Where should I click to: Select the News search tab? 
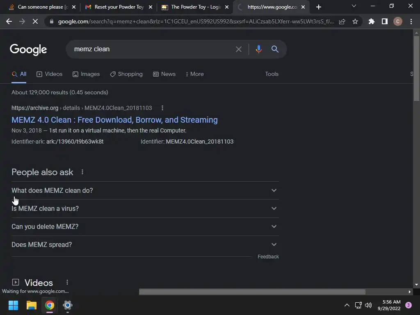(x=164, y=74)
